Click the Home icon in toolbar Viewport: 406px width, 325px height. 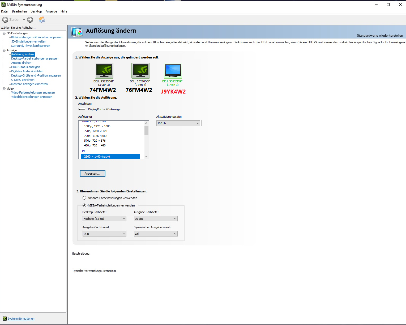tap(42, 20)
